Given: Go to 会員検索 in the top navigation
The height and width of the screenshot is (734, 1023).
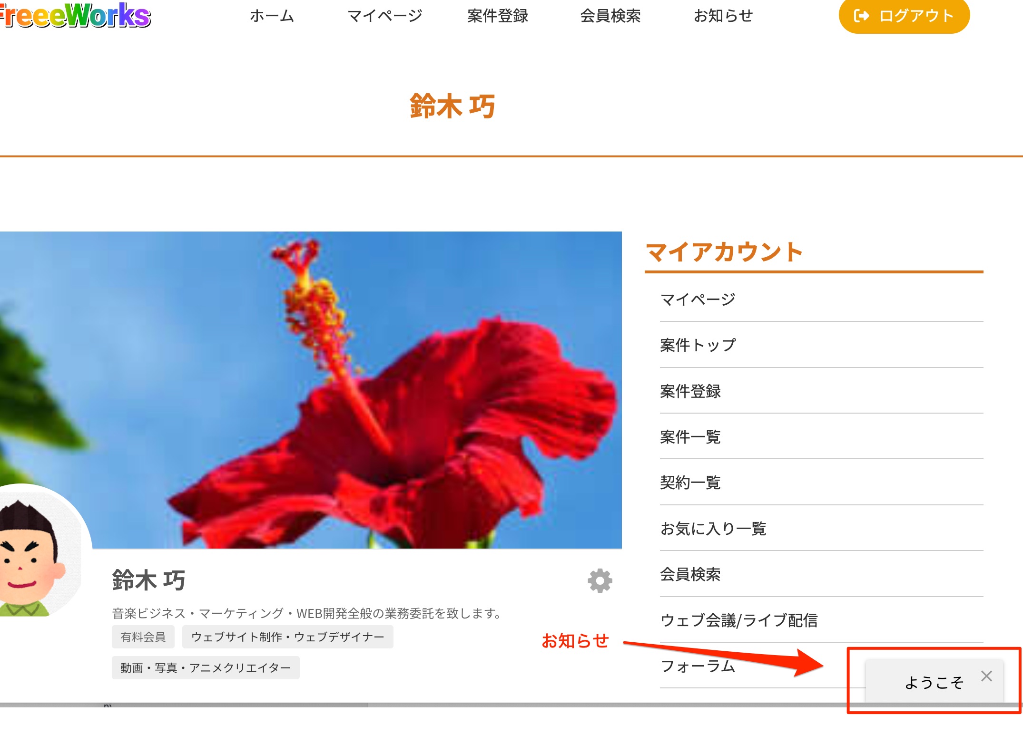Looking at the screenshot, I should (610, 16).
